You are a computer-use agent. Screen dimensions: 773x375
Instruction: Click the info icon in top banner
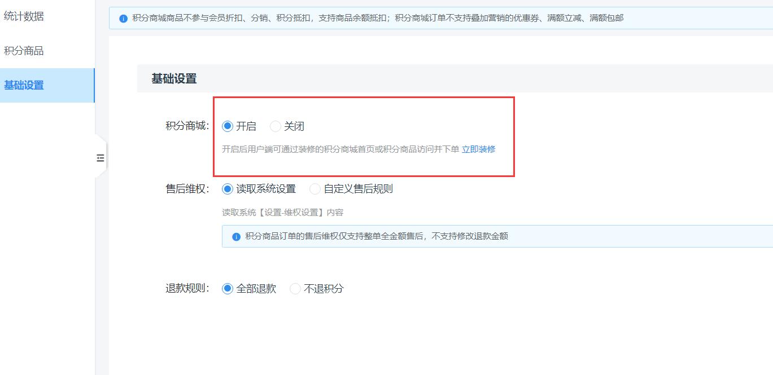pyautogui.click(x=124, y=19)
